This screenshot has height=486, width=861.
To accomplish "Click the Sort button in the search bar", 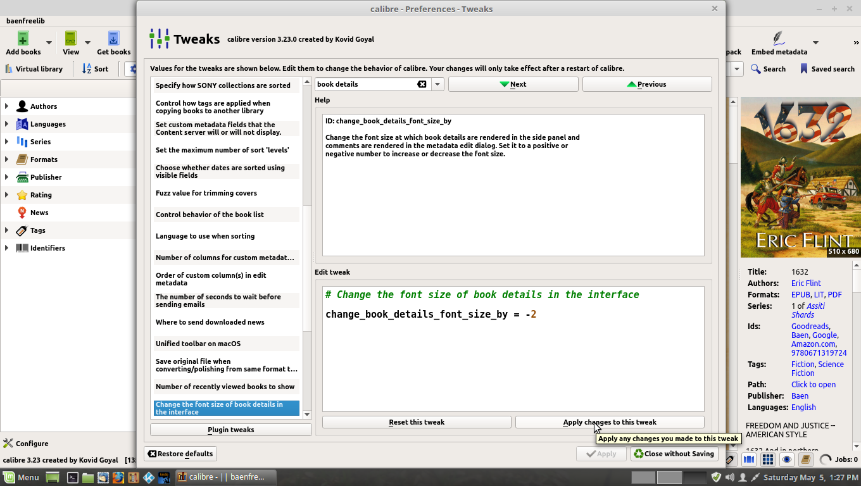I will 95,69.
